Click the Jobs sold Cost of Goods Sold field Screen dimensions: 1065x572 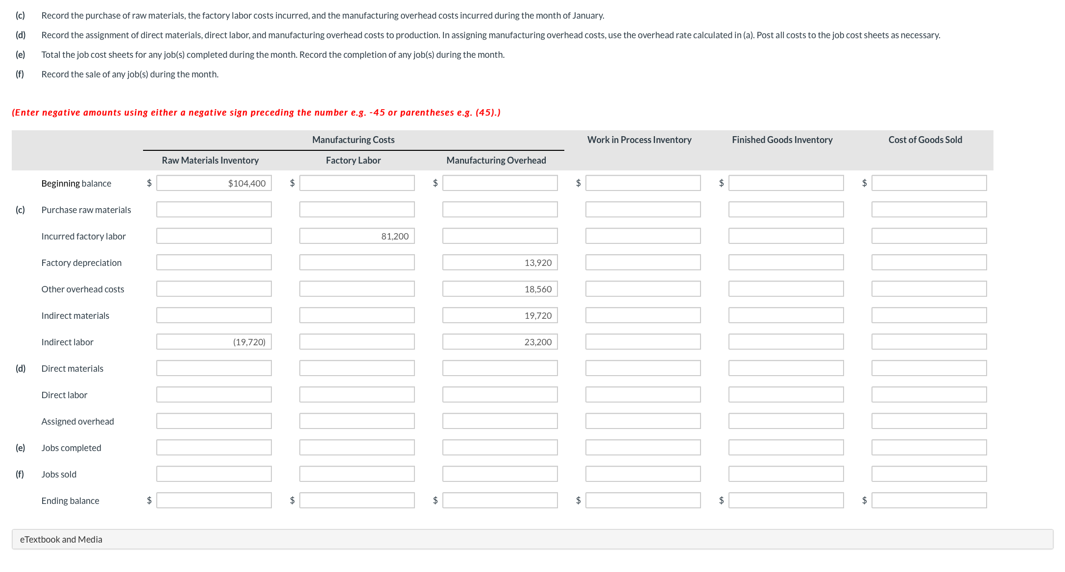(929, 474)
